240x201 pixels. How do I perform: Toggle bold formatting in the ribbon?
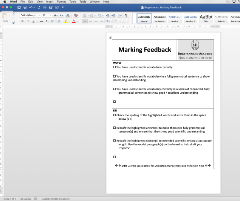click(22, 21)
